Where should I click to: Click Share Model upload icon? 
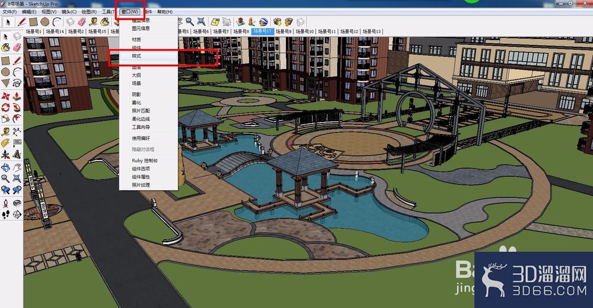(289, 21)
